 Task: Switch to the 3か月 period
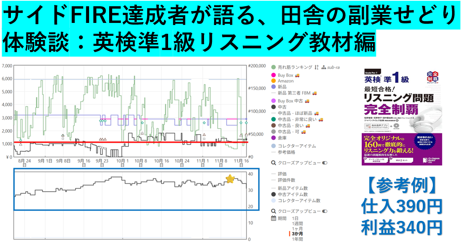[x=297, y=234]
